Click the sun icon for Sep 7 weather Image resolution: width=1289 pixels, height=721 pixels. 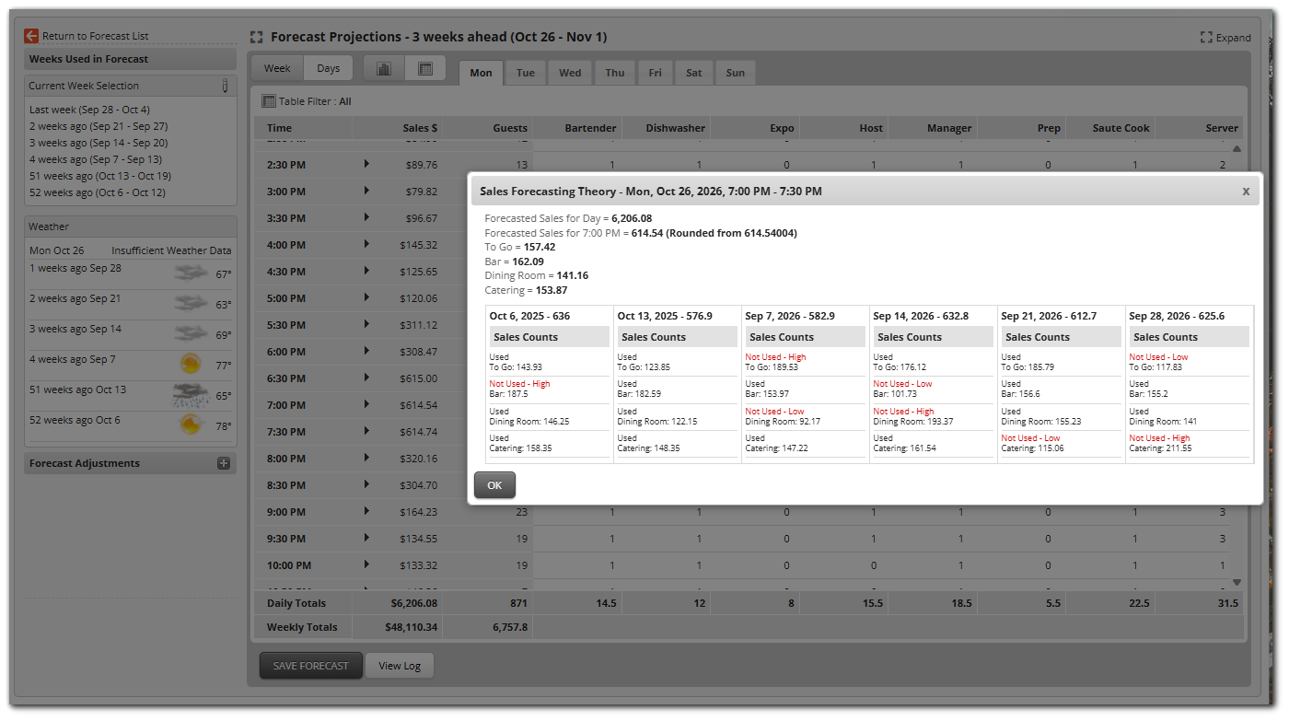click(x=191, y=364)
